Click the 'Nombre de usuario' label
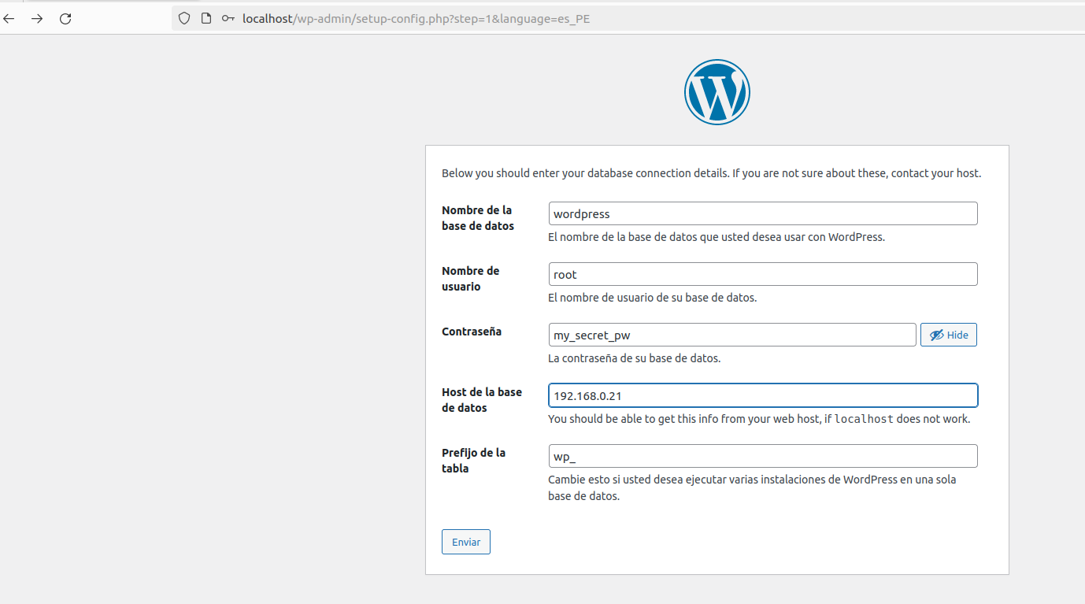 471,279
